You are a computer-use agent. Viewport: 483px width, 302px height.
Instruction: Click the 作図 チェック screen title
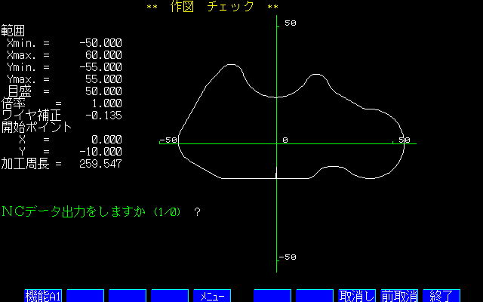coord(213,7)
